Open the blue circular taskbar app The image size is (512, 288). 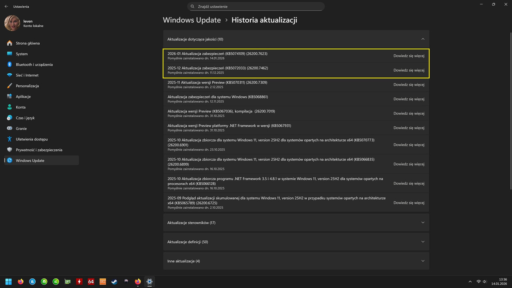[x=32, y=282]
